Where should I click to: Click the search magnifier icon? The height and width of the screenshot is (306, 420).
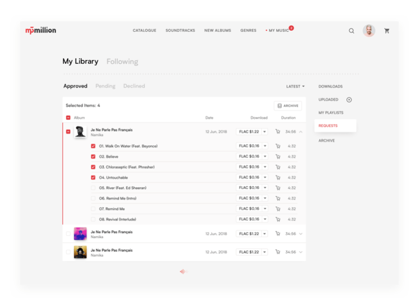[351, 31]
